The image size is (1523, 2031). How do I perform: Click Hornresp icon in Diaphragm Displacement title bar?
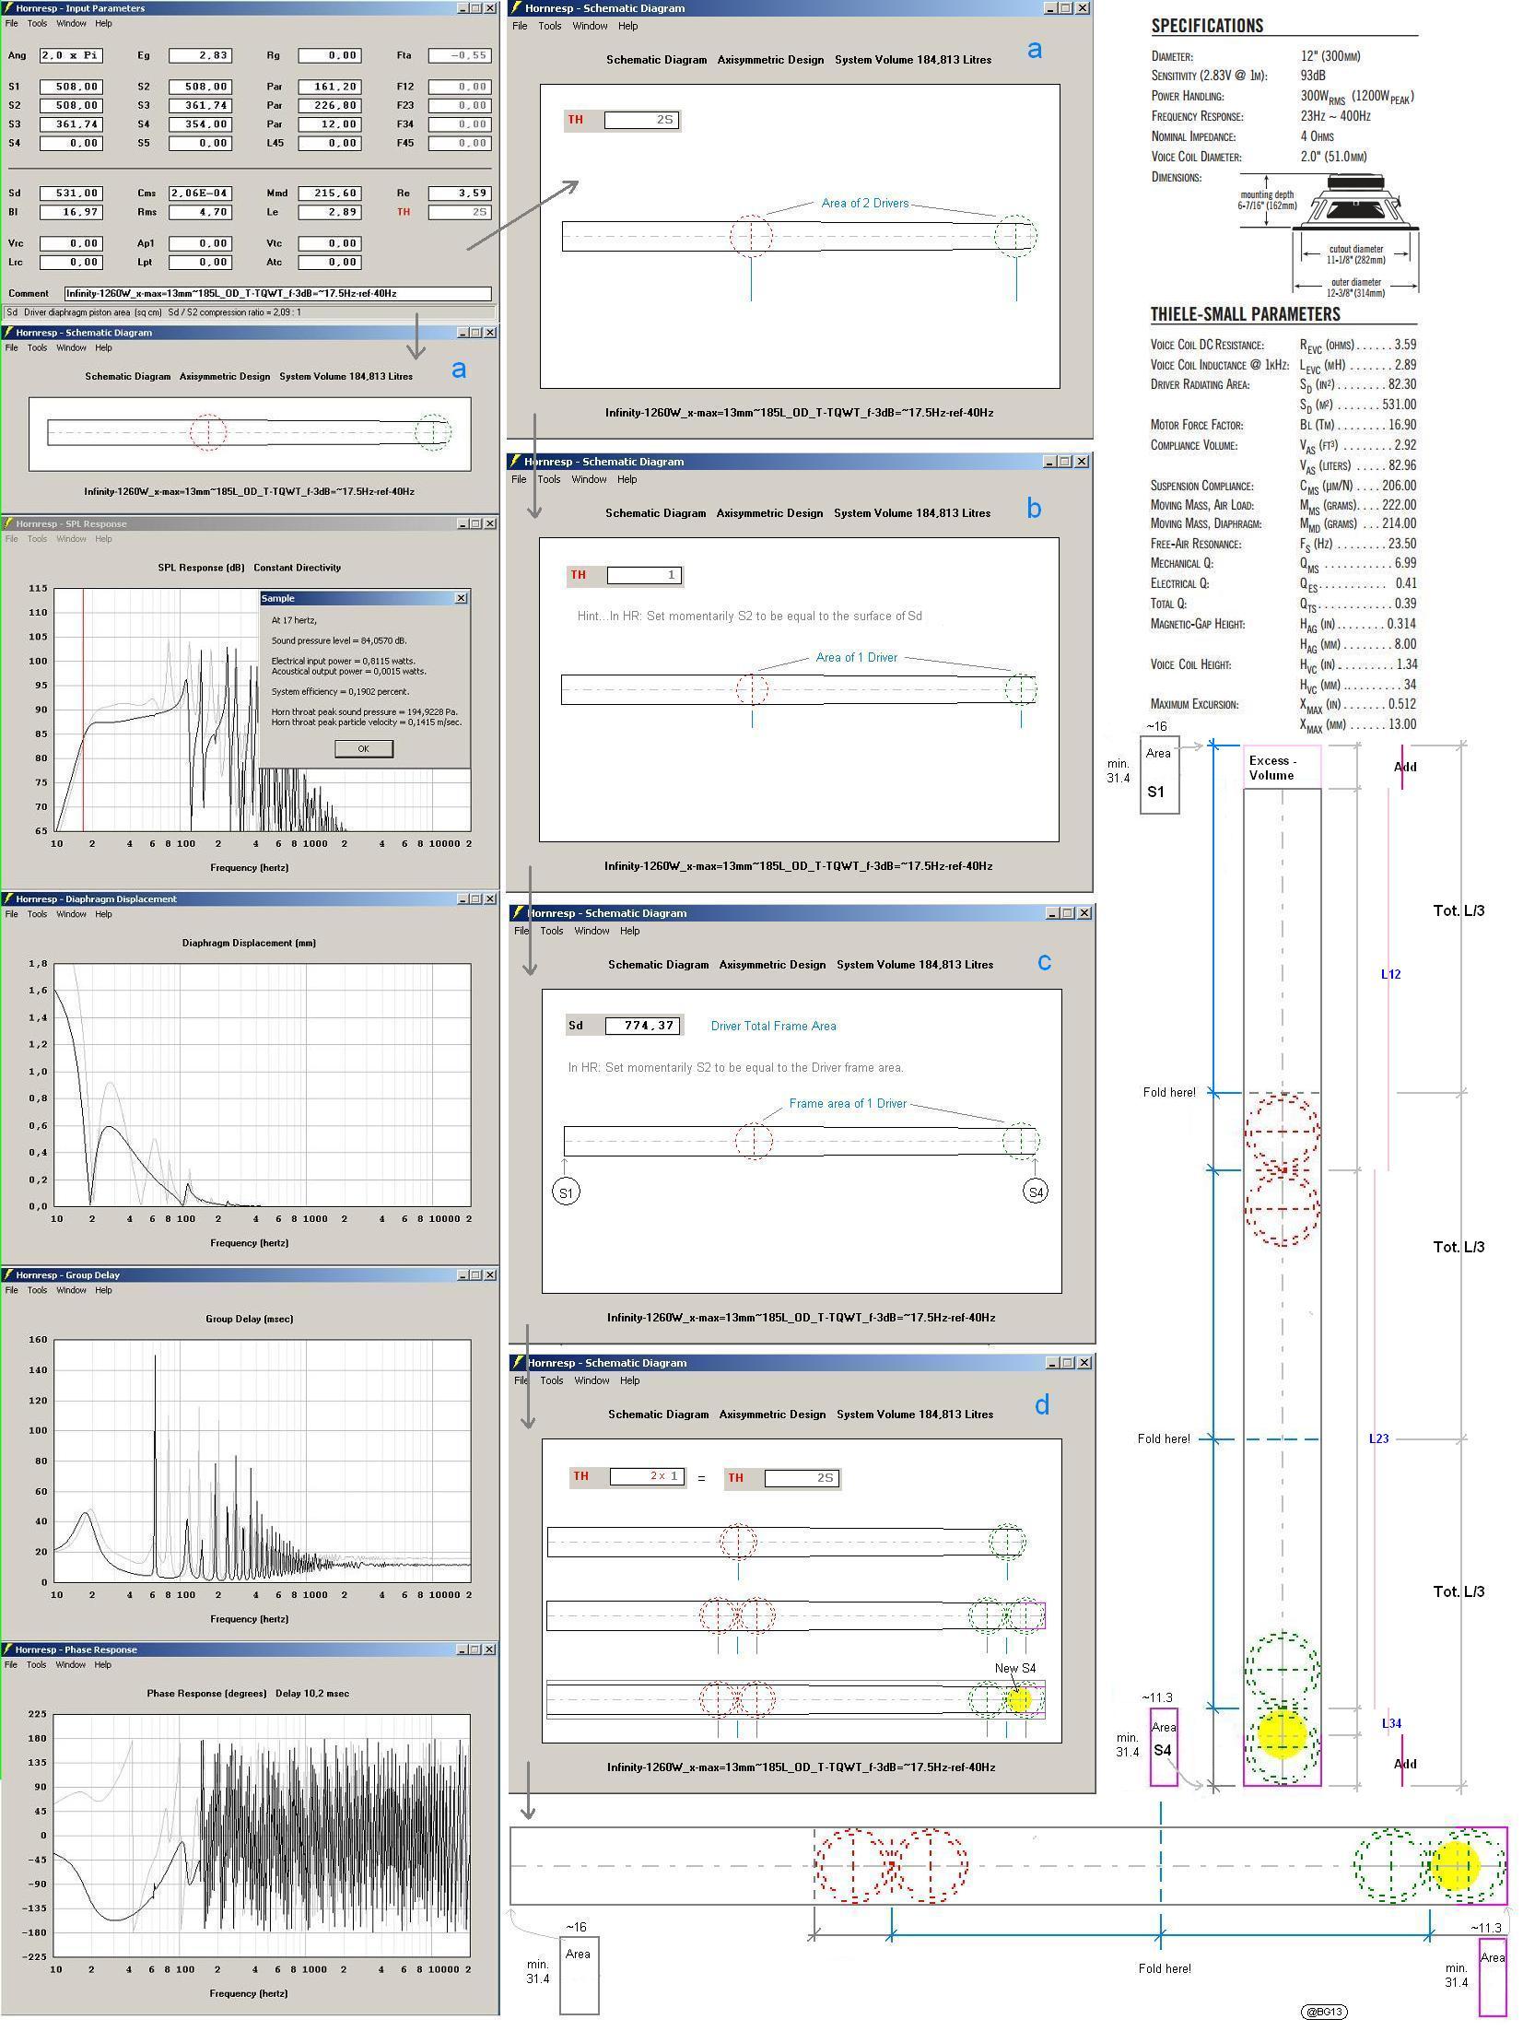(x=8, y=898)
